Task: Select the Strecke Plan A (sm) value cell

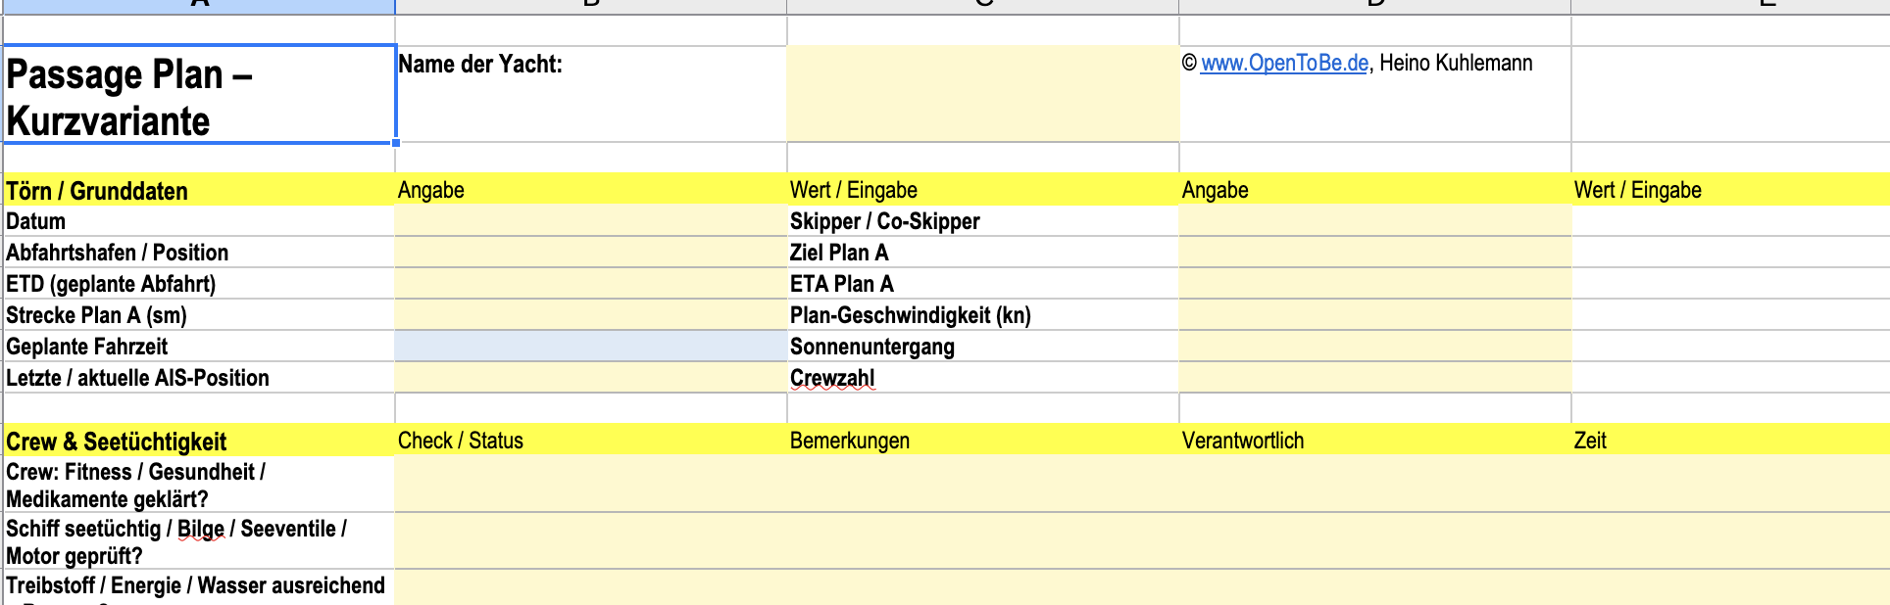Action: pos(590,315)
